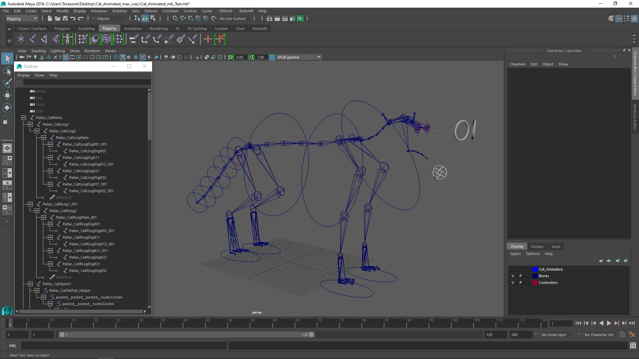Toggle playback P box for Controllers layer
This screenshot has width=639, height=359.
[521, 283]
